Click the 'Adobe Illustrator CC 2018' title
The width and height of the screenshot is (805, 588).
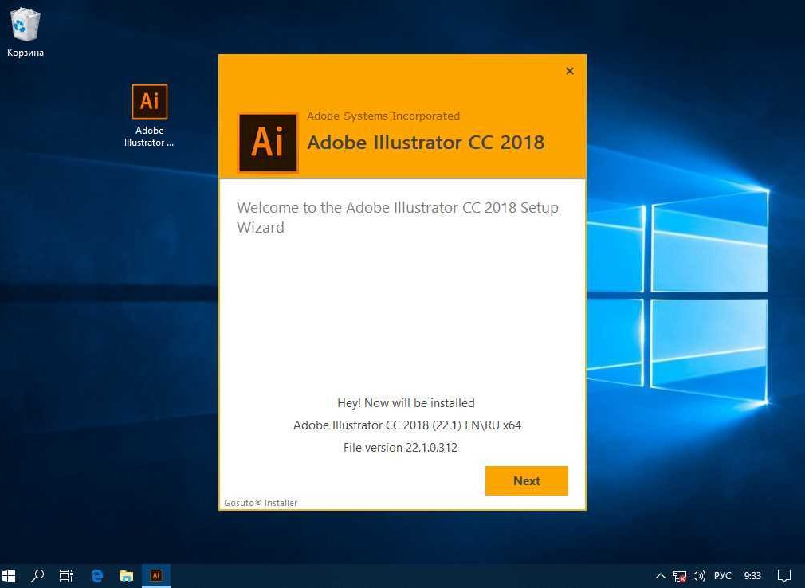(426, 142)
